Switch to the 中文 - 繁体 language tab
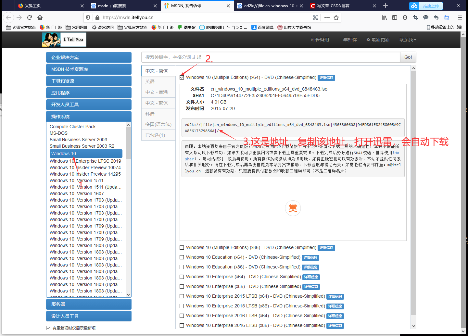Viewport: 468px width, 336px height. [158, 103]
